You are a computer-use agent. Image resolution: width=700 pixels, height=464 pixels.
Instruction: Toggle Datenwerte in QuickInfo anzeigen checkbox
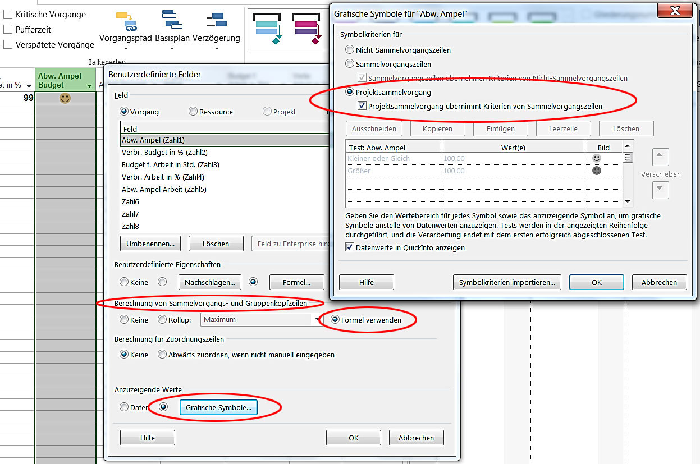(x=350, y=247)
